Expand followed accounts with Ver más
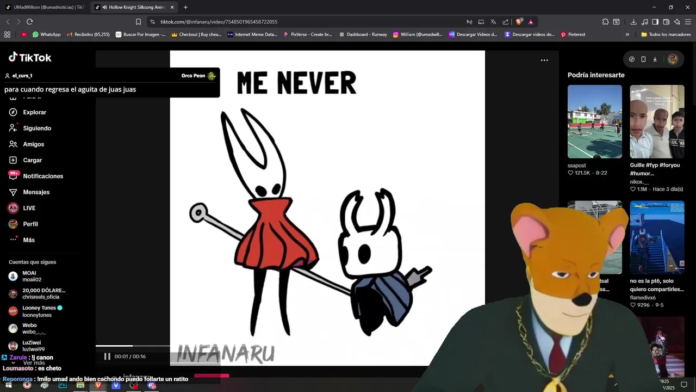This screenshot has width=696, height=392. pyautogui.click(x=34, y=363)
